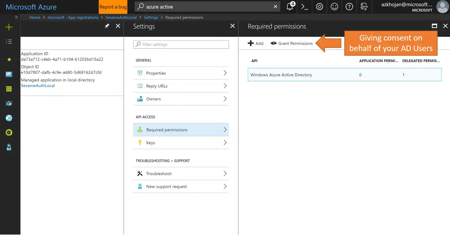Focus the top search box
450x239 pixels.
click(207, 7)
